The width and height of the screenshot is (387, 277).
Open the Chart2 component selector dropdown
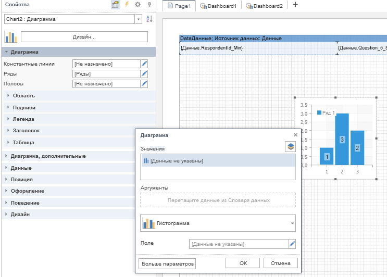[x=138, y=19]
